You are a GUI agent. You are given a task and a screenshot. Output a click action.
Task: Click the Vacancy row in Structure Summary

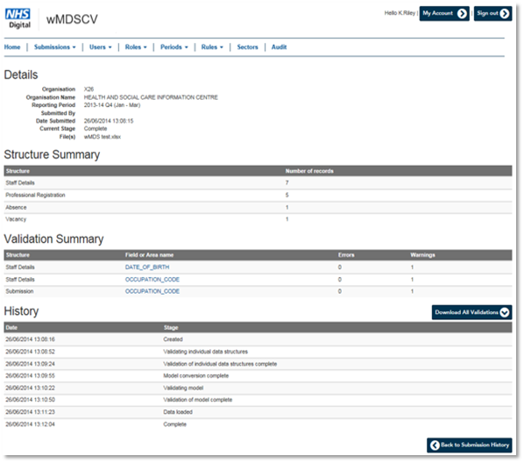pyautogui.click(x=258, y=219)
